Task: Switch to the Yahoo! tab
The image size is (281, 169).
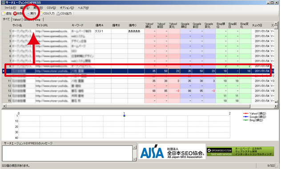Action: coord(17,20)
